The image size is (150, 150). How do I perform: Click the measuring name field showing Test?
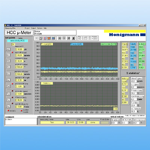(52, 122)
